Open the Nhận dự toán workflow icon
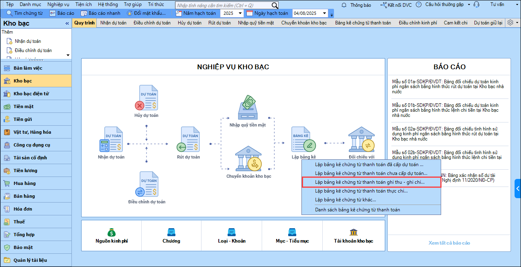 (x=111, y=139)
